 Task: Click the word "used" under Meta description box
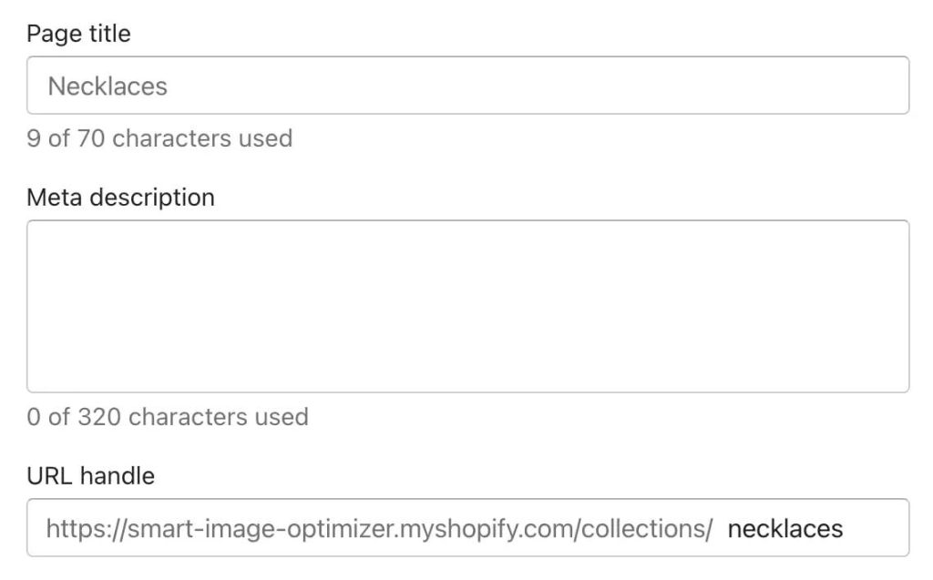click(x=282, y=417)
